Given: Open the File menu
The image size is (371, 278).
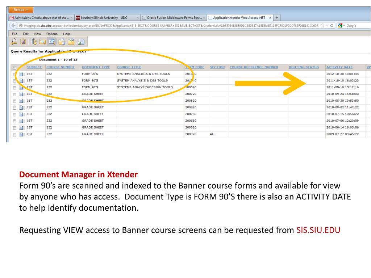Looking at the screenshot, I should pos(14,34).
